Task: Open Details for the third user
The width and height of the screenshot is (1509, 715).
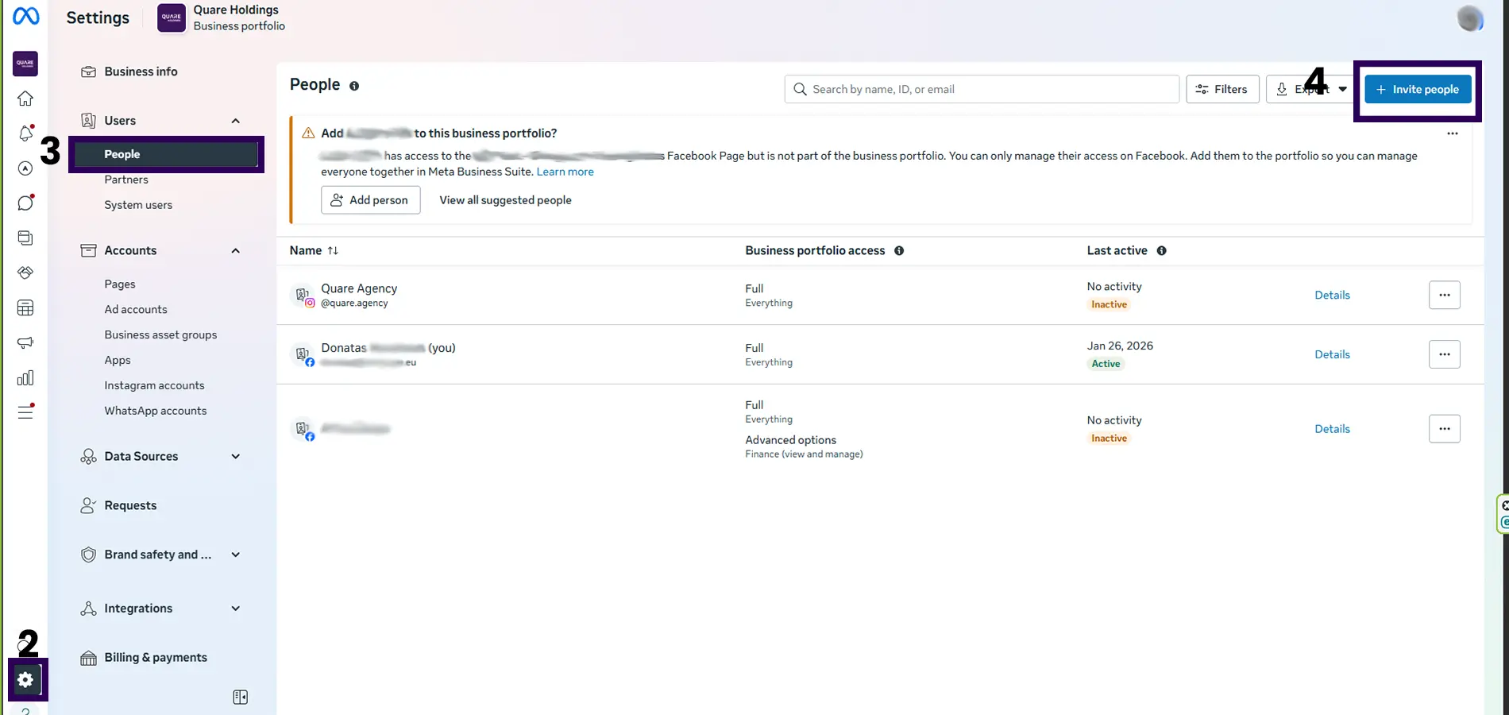Action: coord(1332,429)
